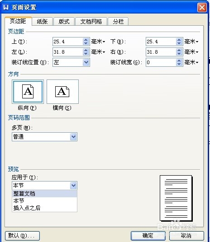The height and width of the screenshot is (242, 210).
Task: Click the 取消 button
Action: [x=186, y=236]
